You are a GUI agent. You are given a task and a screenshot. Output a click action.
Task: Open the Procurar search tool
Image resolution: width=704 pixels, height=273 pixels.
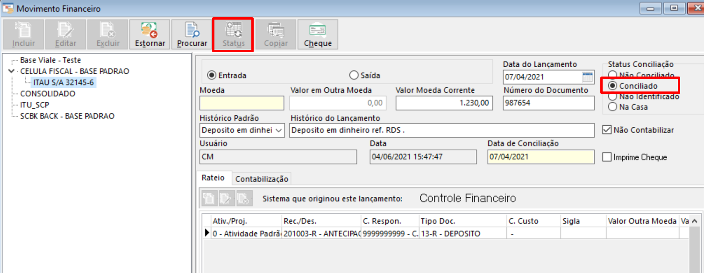[x=192, y=35]
